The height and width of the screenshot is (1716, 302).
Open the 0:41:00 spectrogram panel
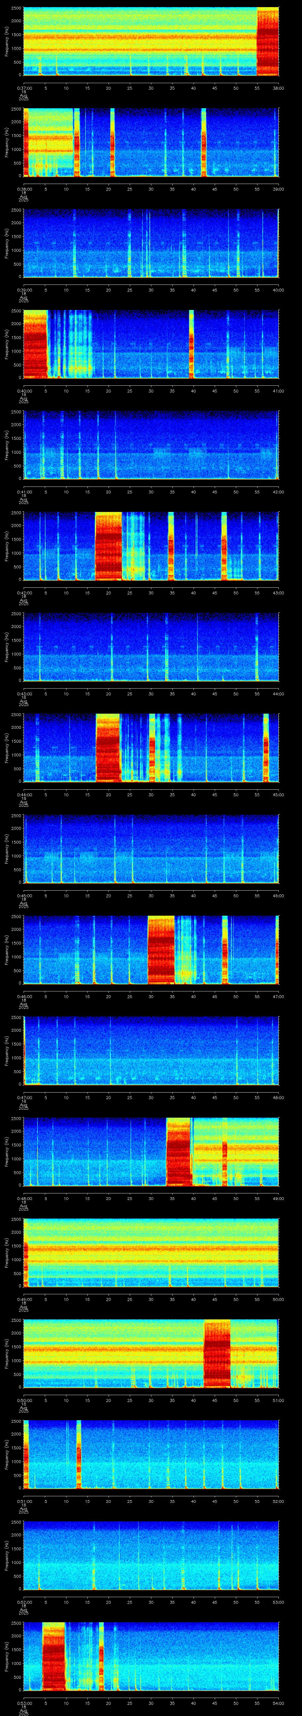(151, 445)
